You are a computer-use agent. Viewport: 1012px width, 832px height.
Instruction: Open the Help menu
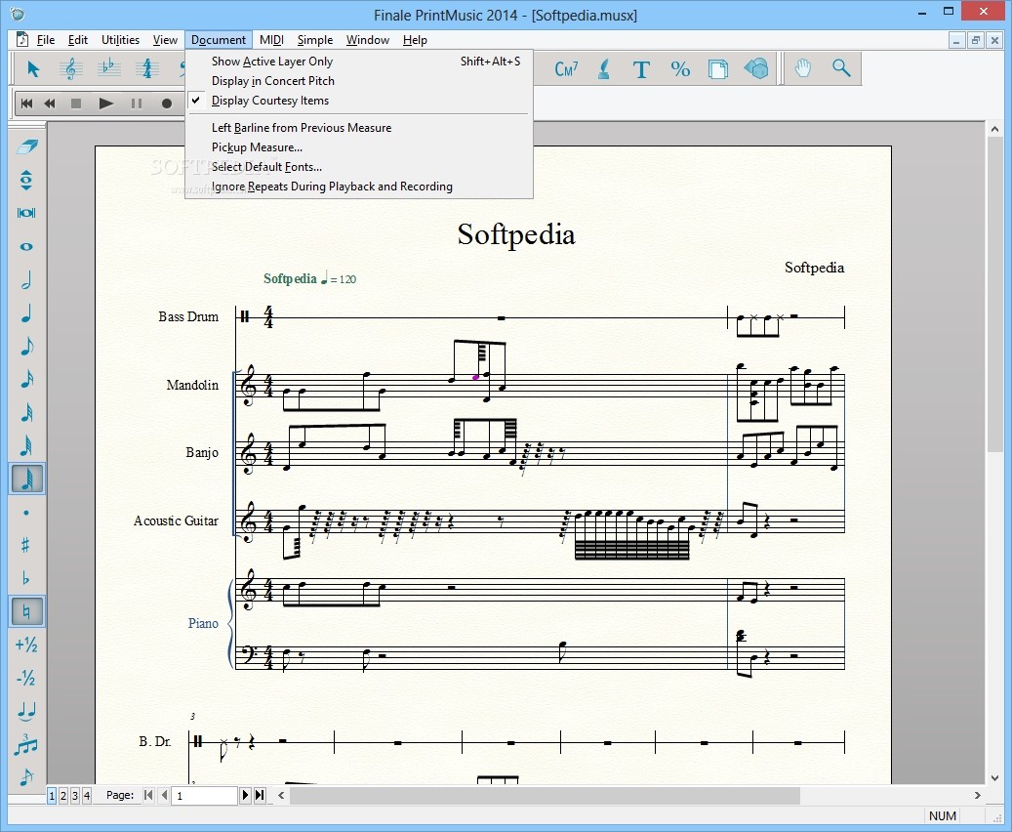[415, 40]
